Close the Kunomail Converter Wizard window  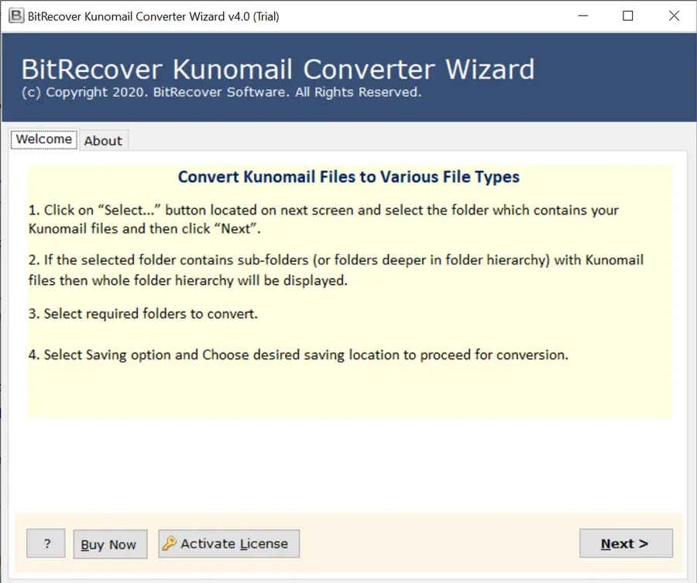[674, 16]
